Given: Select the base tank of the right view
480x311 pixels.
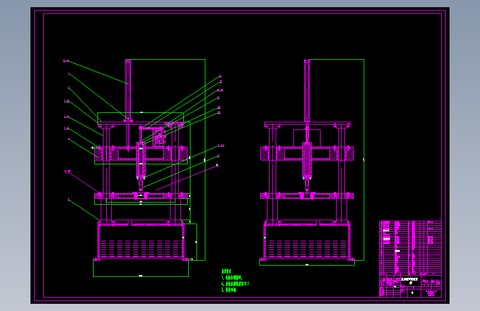Looking at the screenshot, I should [307, 241].
